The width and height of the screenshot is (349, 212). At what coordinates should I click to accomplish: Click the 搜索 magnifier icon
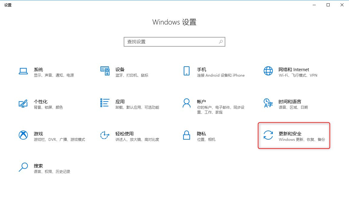[x=23, y=167]
